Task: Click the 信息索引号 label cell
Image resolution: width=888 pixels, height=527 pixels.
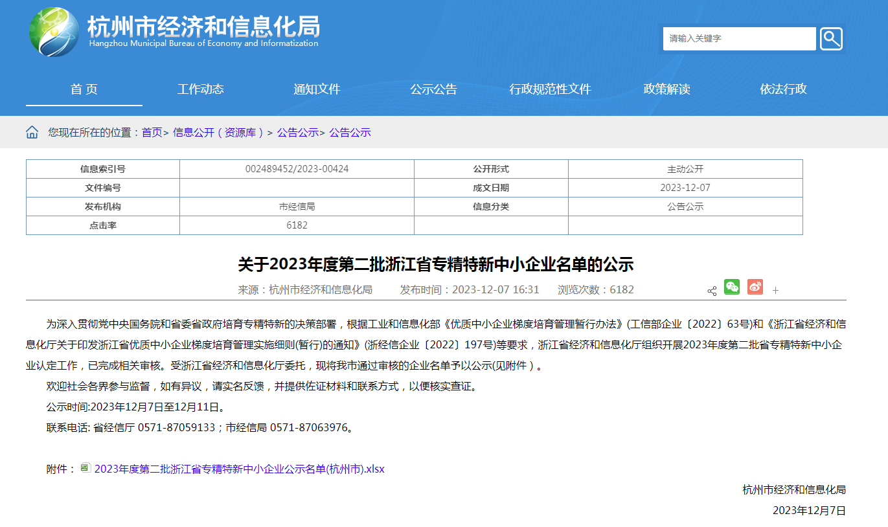Action: tap(103, 169)
